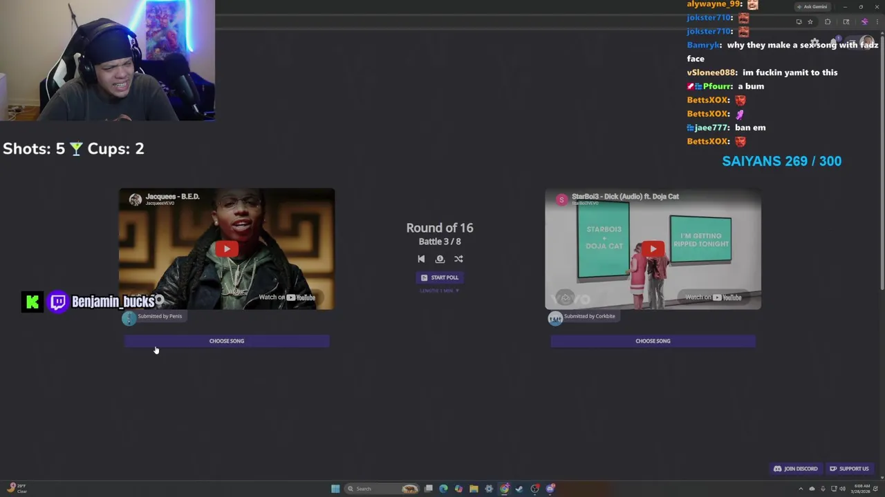Click the 'SAIYANS 269 / 300' counter
This screenshot has width=885, height=497.
tap(782, 161)
